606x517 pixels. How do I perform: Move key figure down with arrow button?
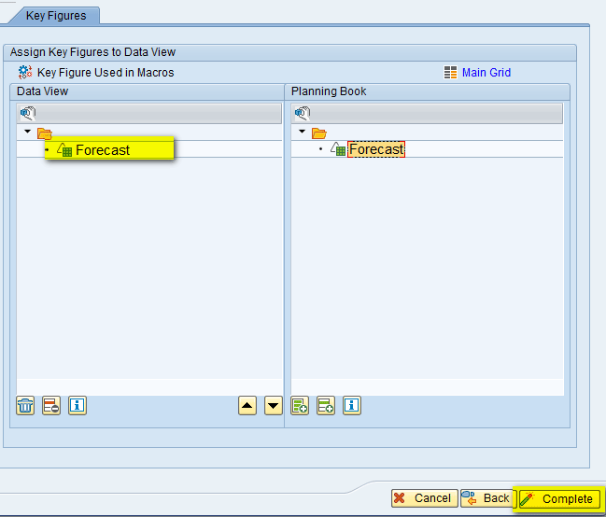coord(273,406)
